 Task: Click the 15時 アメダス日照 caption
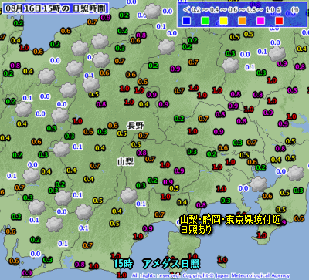(157, 264)
